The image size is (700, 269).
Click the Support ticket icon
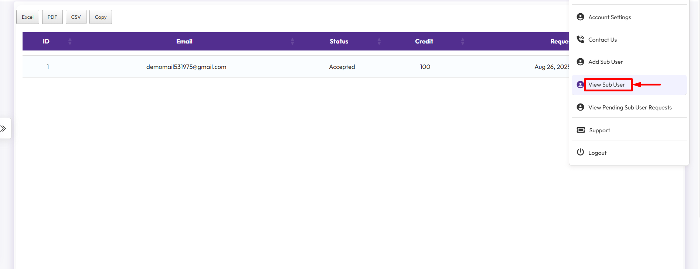[581, 130]
